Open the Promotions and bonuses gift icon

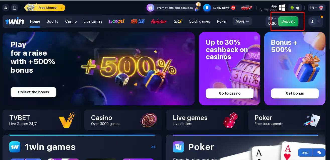coord(150,8)
